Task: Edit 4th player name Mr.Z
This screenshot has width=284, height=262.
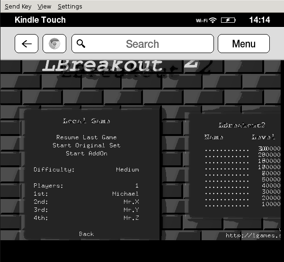Action: click(131, 218)
